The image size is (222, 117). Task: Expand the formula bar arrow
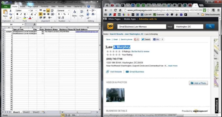(100, 24)
